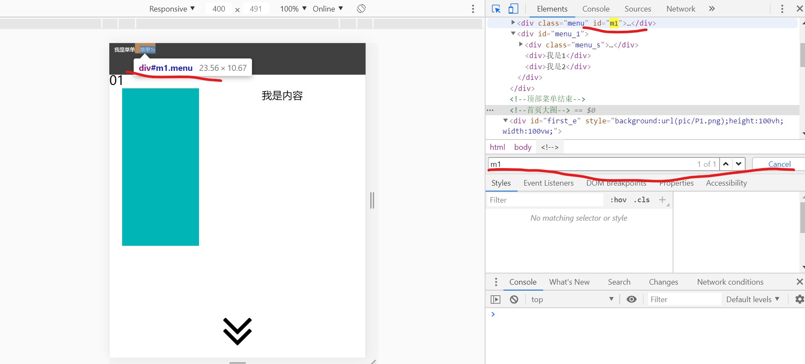Open the What's New drawer tab

pyautogui.click(x=569, y=282)
